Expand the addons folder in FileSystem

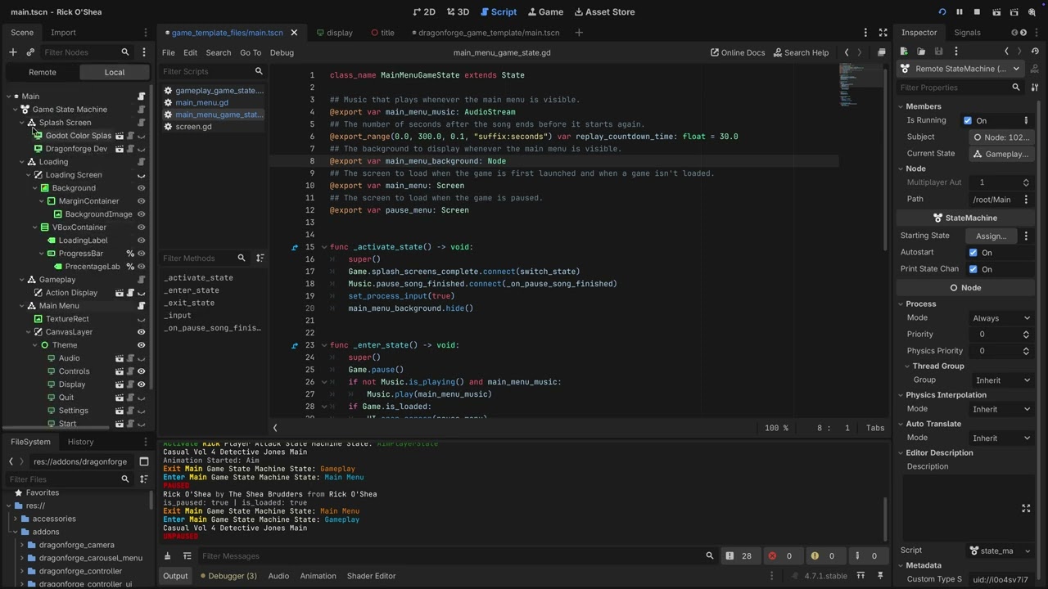pos(15,532)
